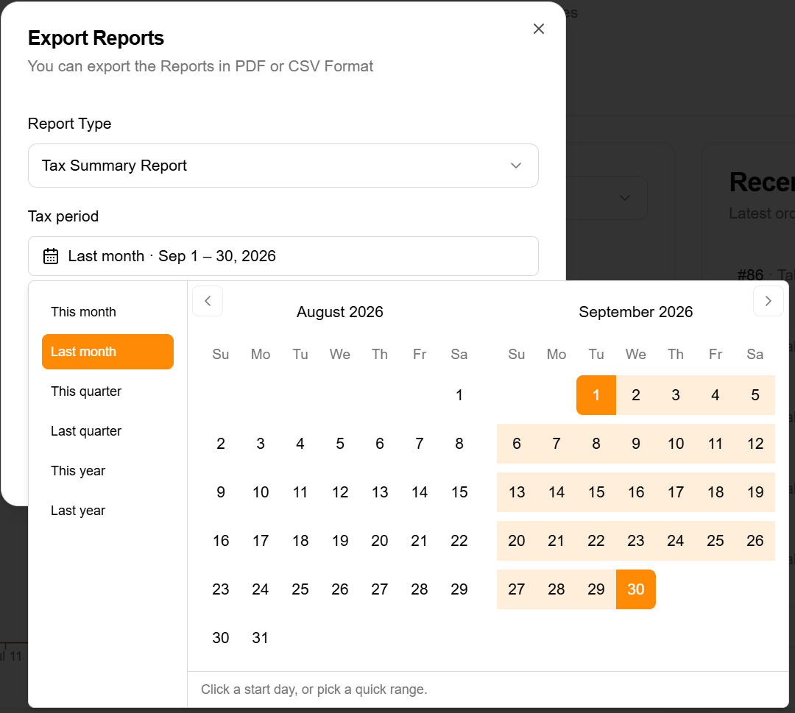
Task: Select August 7 in the calendar
Action: (420, 444)
